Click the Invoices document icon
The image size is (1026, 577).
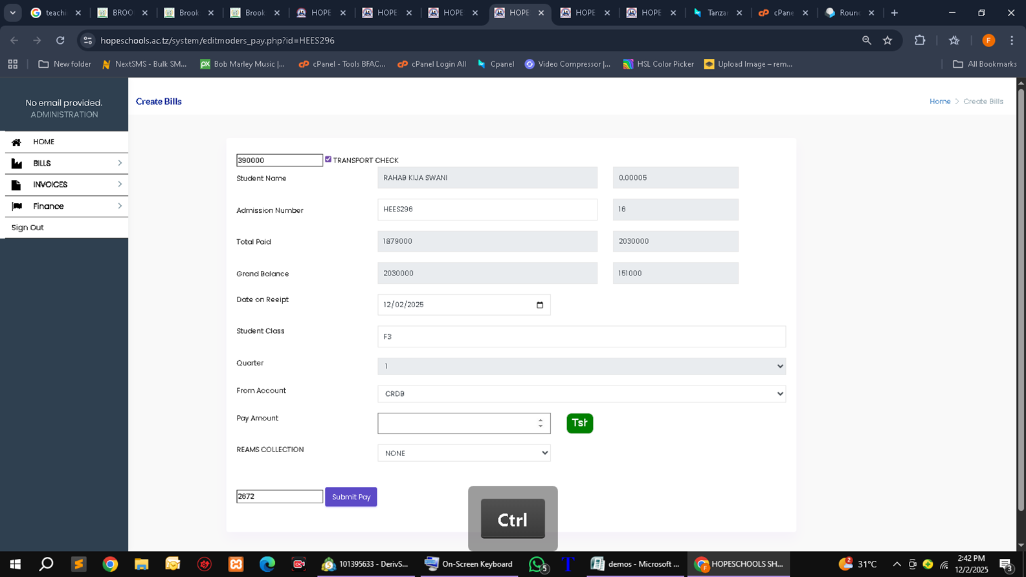pyautogui.click(x=17, y=185)
